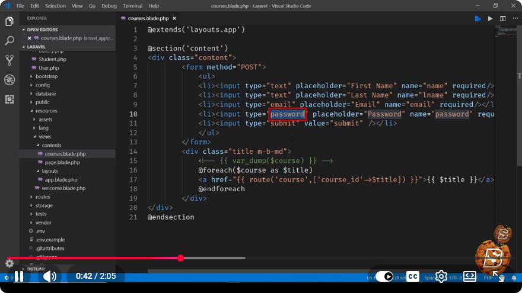Click the run play icon in editor toolbar
This screenshot has height=293, width=522.
(490, 18)
